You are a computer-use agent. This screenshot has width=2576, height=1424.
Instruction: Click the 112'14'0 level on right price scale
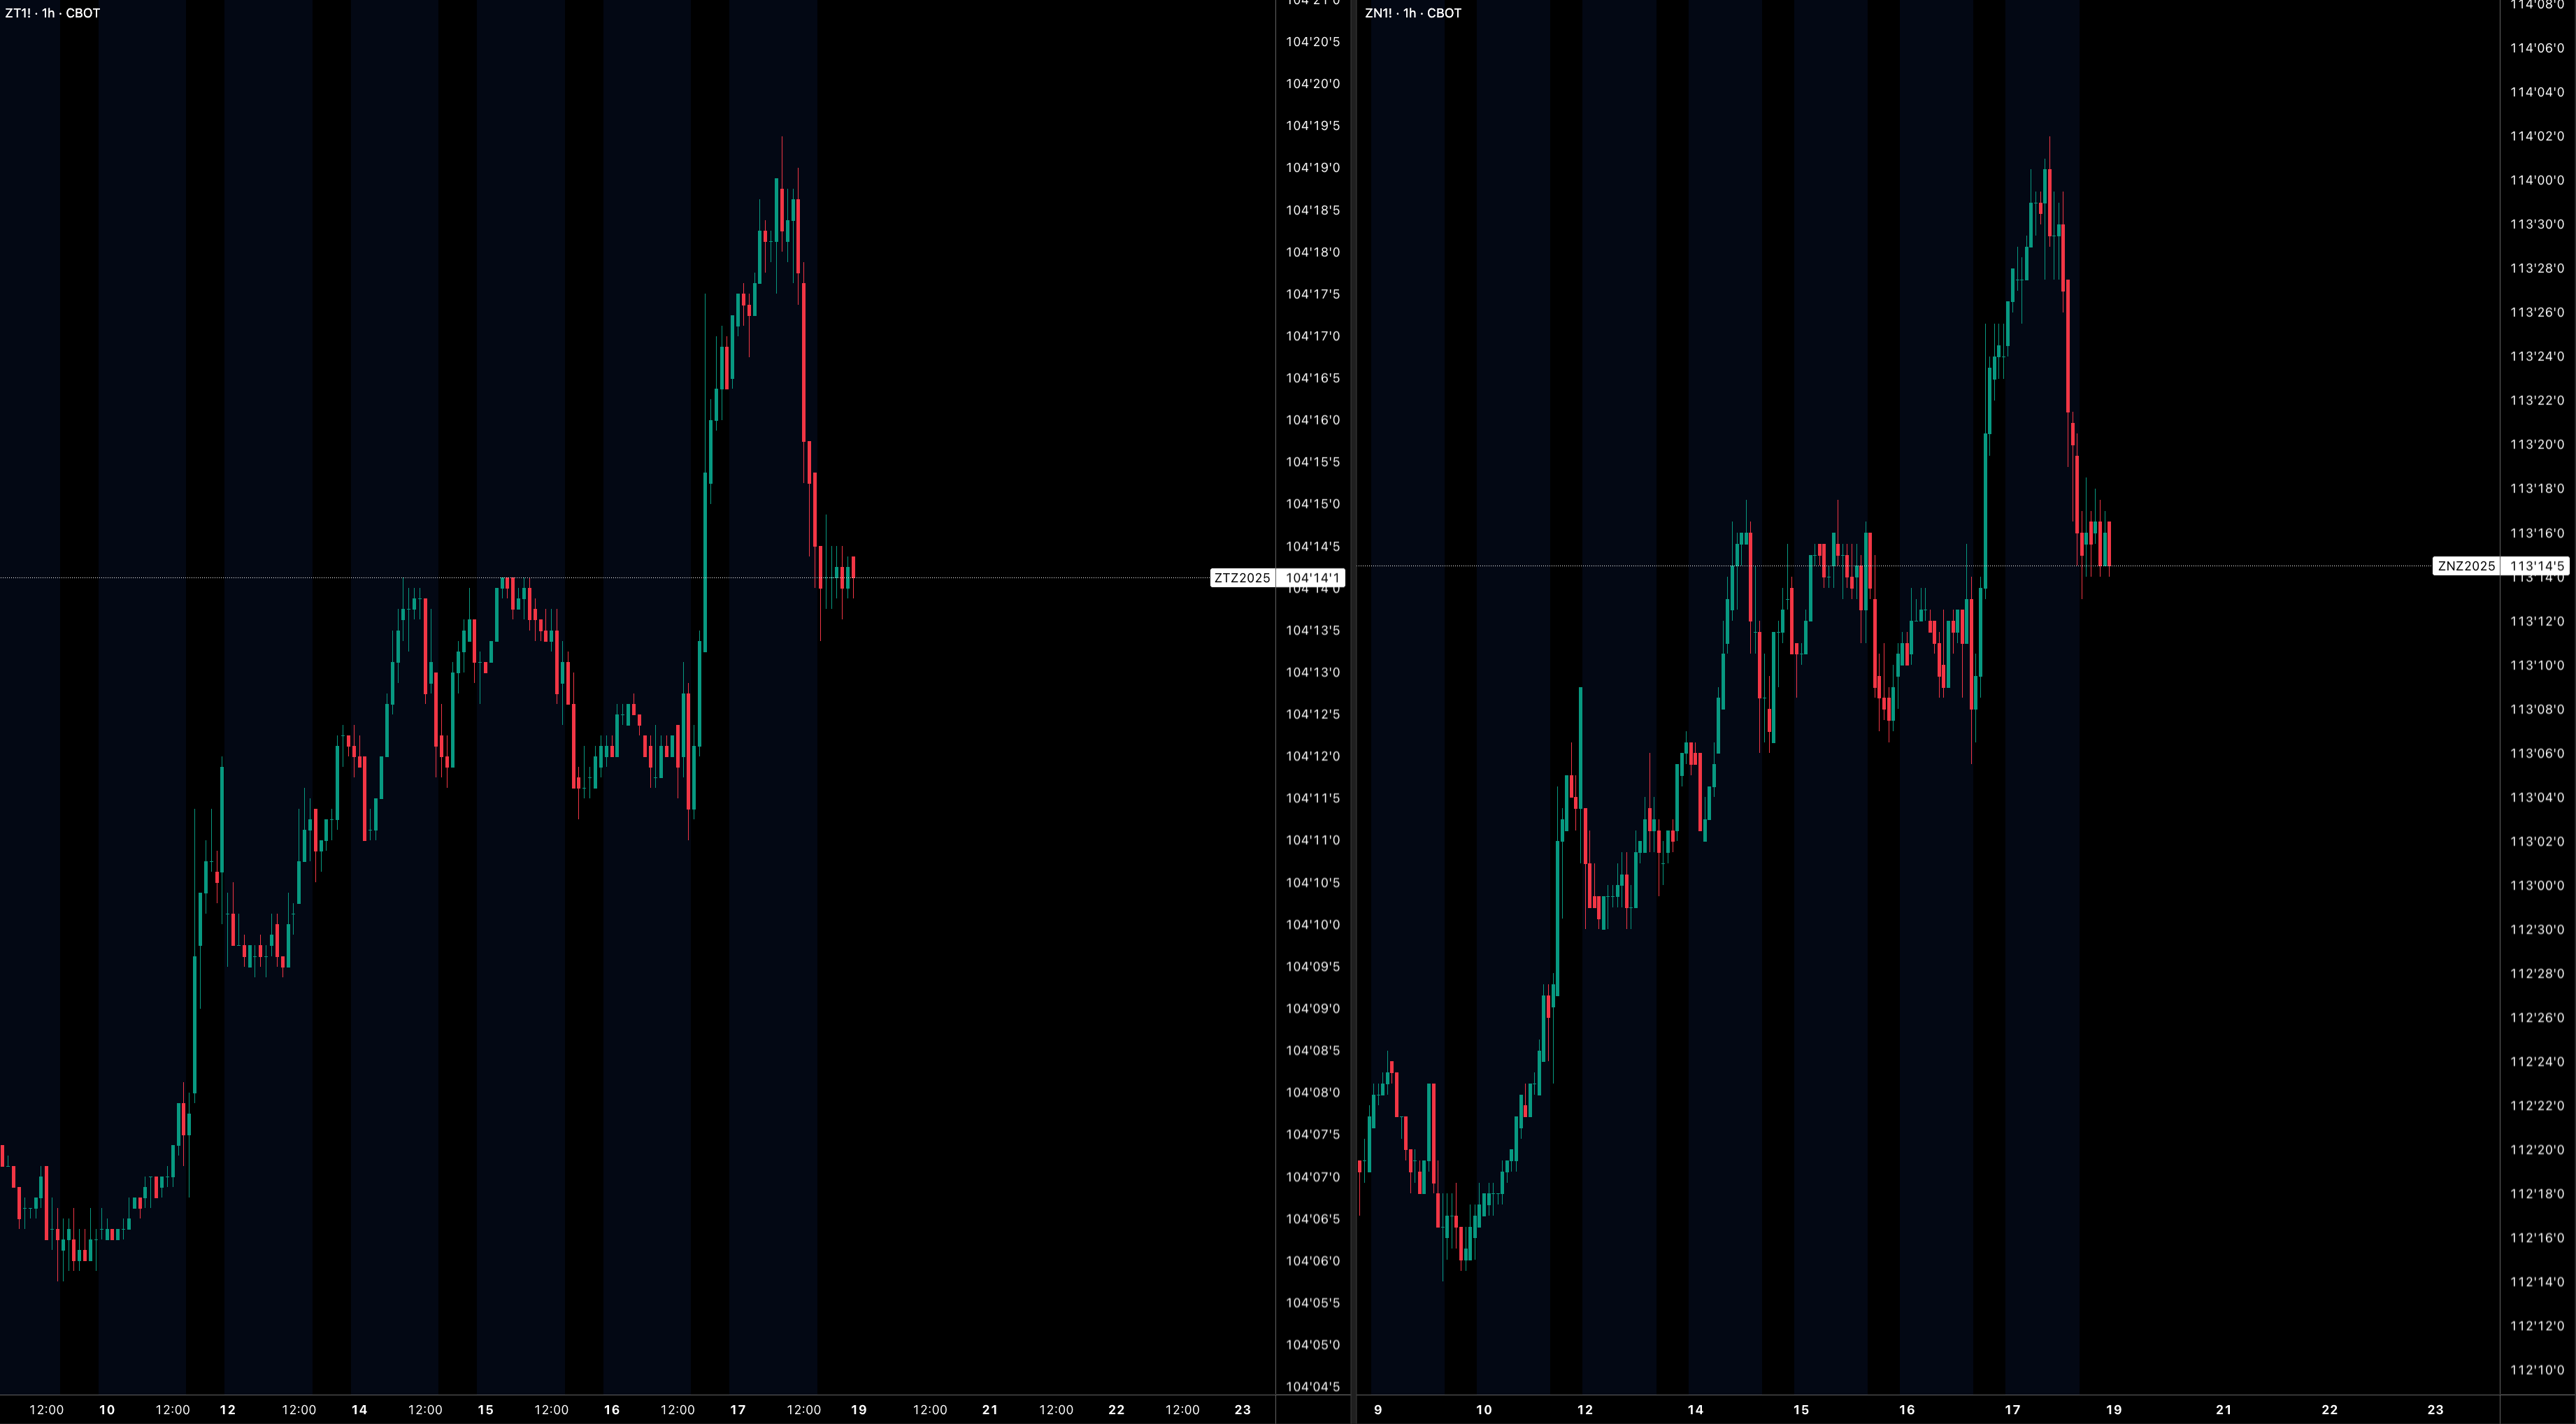tap(2536, 1281)
